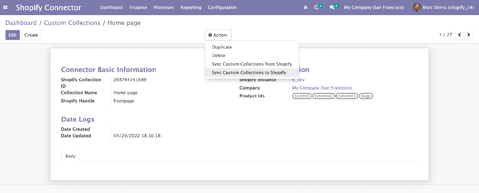
Task: Go to next record arrow
Action: [x=469, y=35]
